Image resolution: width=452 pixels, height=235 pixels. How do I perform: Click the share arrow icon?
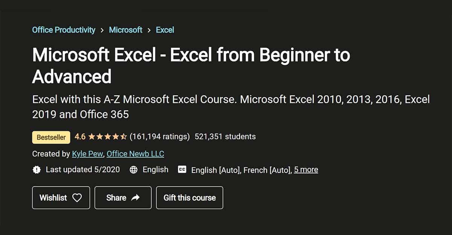[136, 197]
